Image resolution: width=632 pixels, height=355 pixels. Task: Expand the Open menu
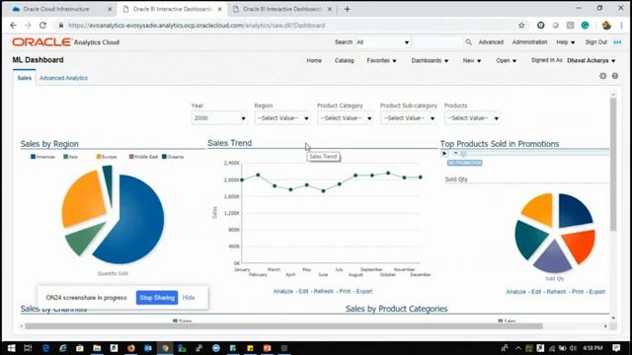click(x=507, y=61)
